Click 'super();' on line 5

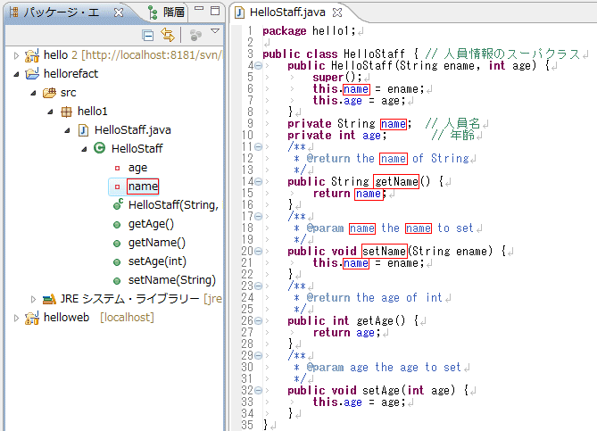[337, 78]
